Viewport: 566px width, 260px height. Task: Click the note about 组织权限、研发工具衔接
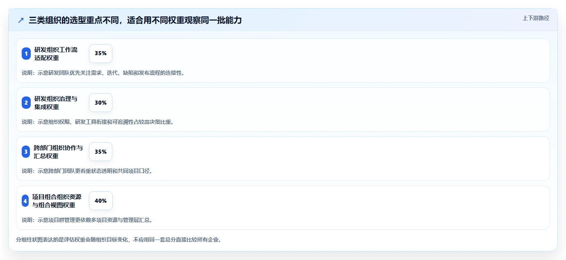[98, 122]
